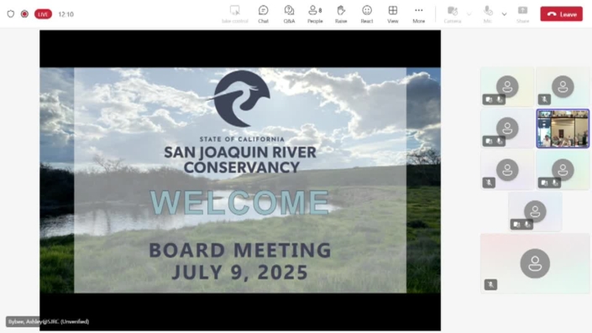The width and height of the screenshot is (592, 333).
Task: Raise your hand in the meeting
Action: coord(341,14)
